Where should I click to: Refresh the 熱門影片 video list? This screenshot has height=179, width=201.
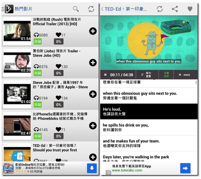pos(91,9)
